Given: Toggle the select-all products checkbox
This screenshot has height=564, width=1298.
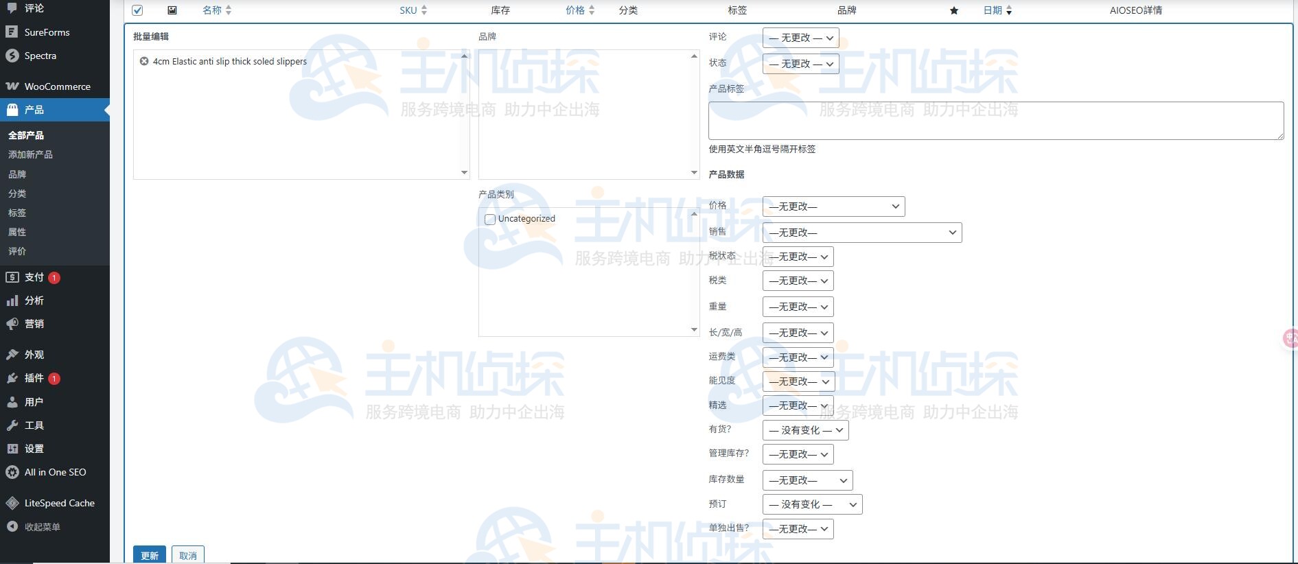Looking at the screenshot, I should pyautogui.click(x=137, y=10).
